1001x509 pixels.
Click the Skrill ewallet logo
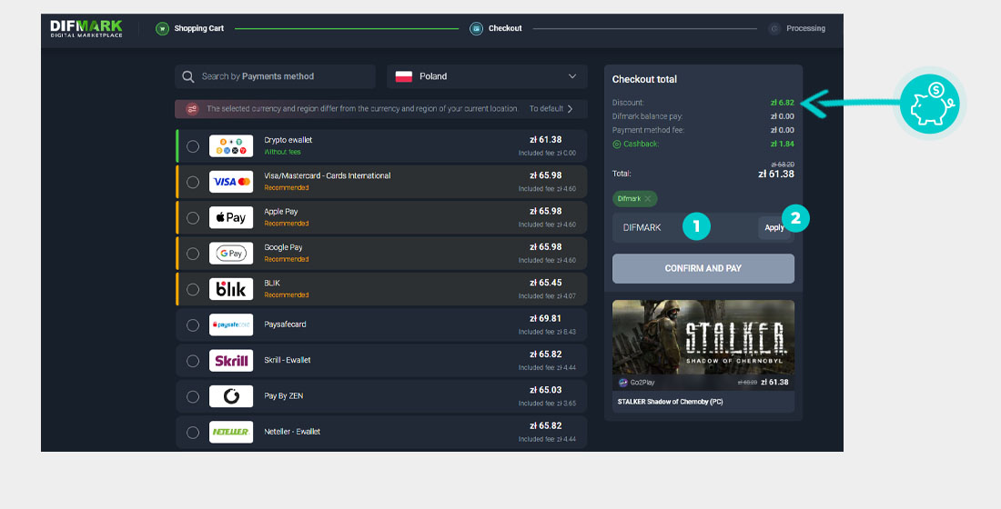pyautogui.click(x=231, y=361)
